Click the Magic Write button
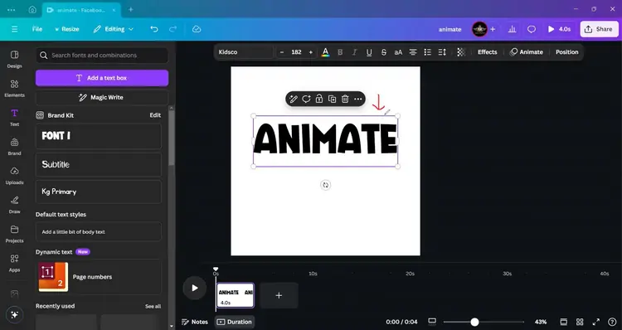 point(102,98)
